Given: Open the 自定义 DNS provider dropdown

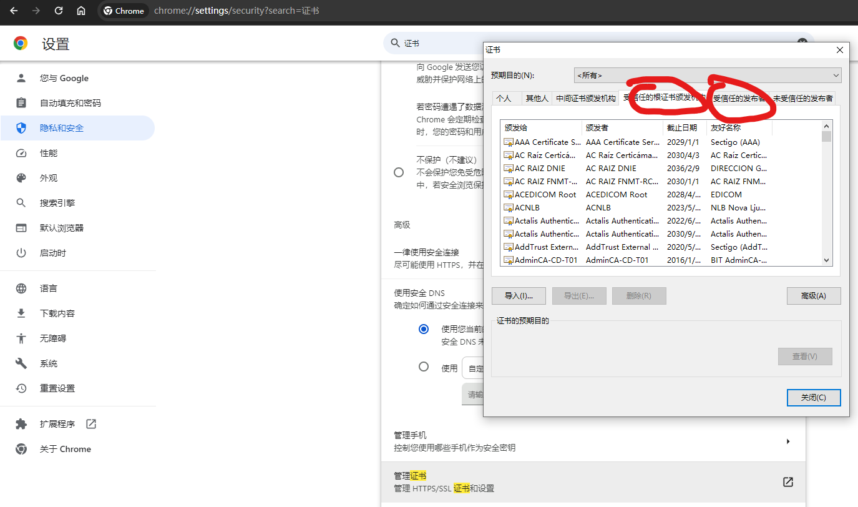Looking at the screenshot, I should pos(473,368).
